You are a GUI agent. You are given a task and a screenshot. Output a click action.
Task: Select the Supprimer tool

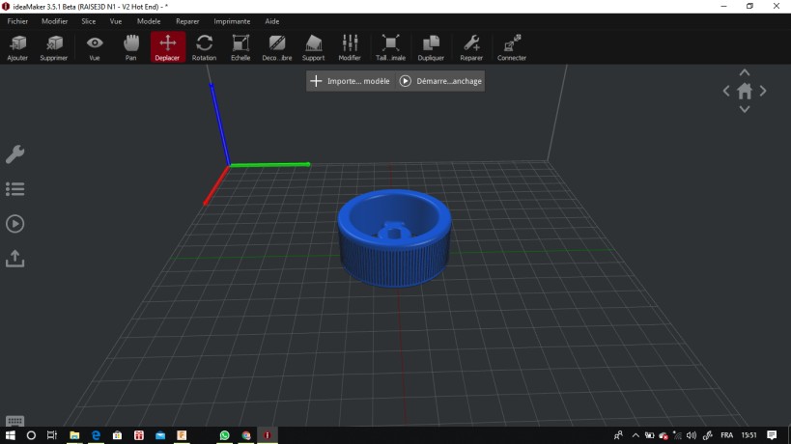54,47
